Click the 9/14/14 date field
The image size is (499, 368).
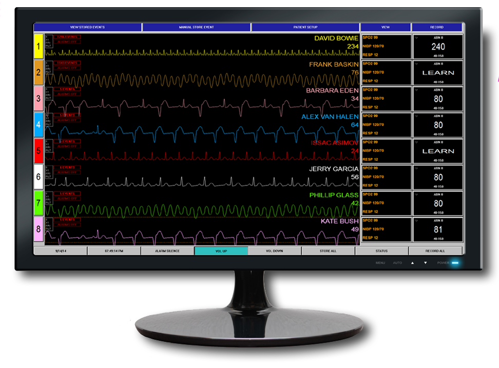click(61, 251)
